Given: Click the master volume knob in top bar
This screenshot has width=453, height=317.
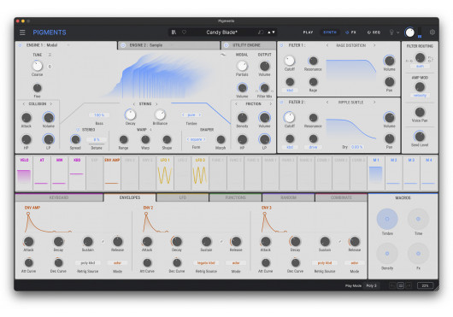Looking at the screenshot, I should [409, 32].
